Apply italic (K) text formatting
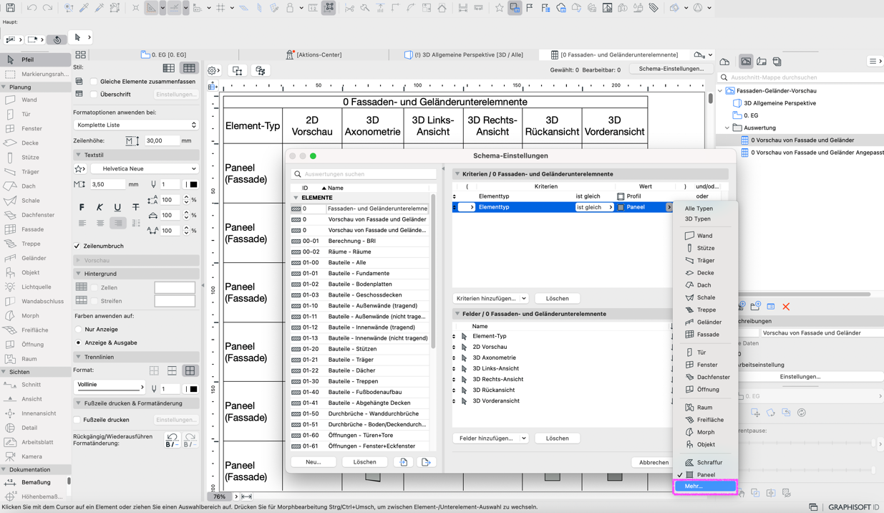This screenshot has height=513, width=884. [x=99, y=207]
